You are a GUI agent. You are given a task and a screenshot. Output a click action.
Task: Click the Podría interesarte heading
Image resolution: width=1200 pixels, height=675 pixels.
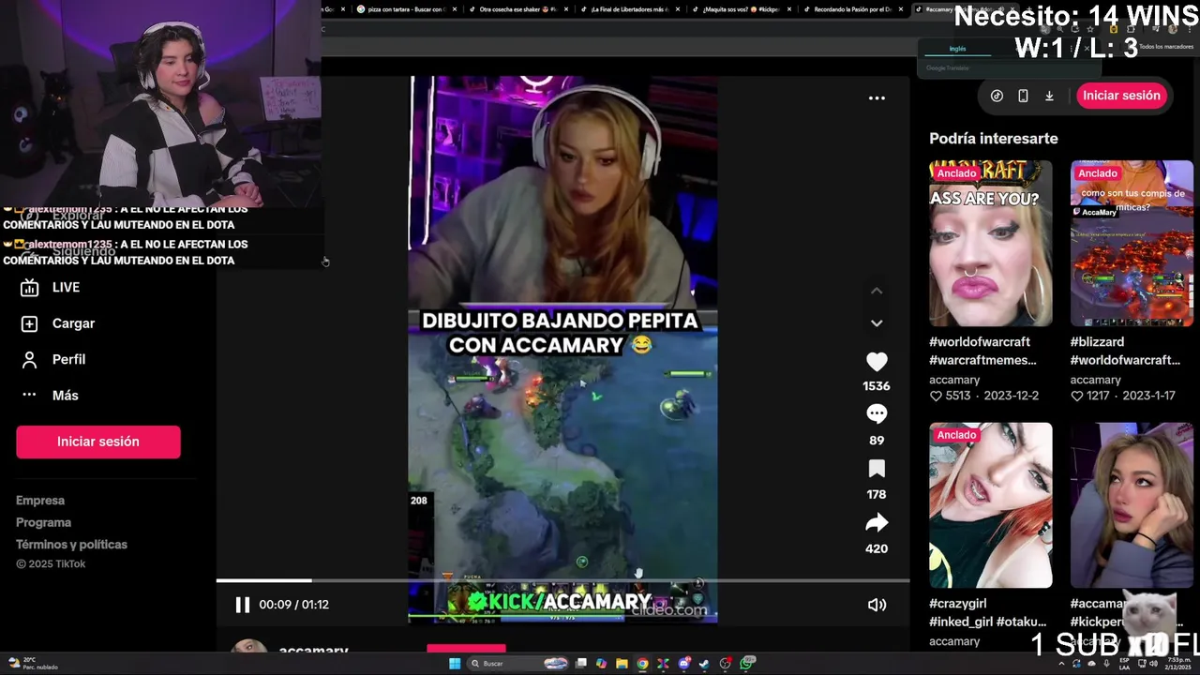click(994, 139)
